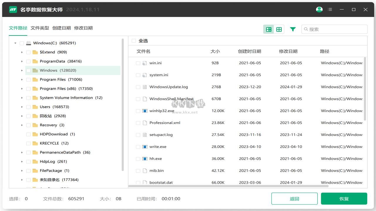
Task: Select the win.ini file checkbox
Action: [138, 63]
